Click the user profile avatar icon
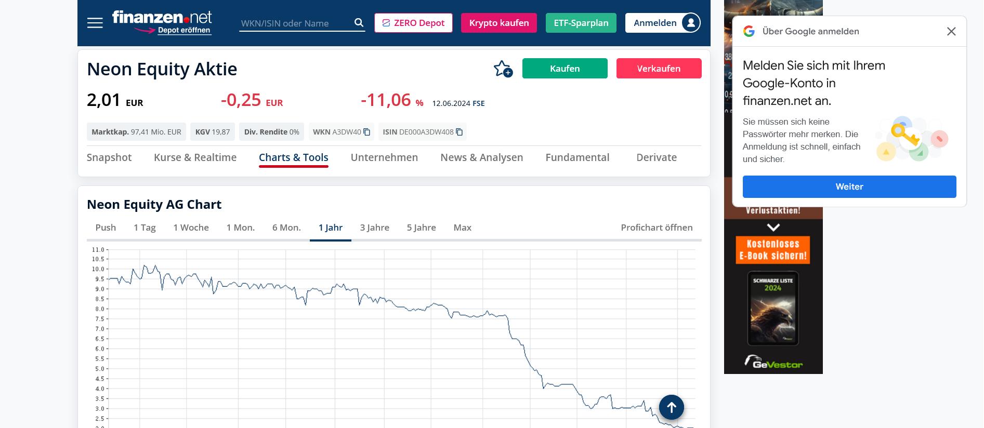Image resolution: width=984 pixels, height=428 pixels. click(691, 23)
